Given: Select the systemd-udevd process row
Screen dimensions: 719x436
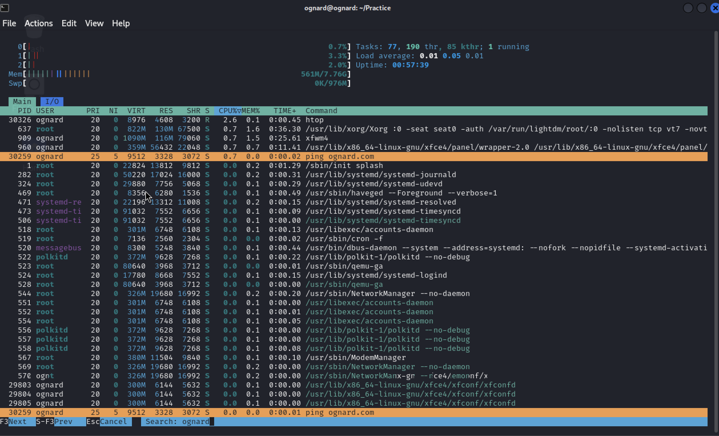Looking at the screenshot, I should (x=354, y=184).
